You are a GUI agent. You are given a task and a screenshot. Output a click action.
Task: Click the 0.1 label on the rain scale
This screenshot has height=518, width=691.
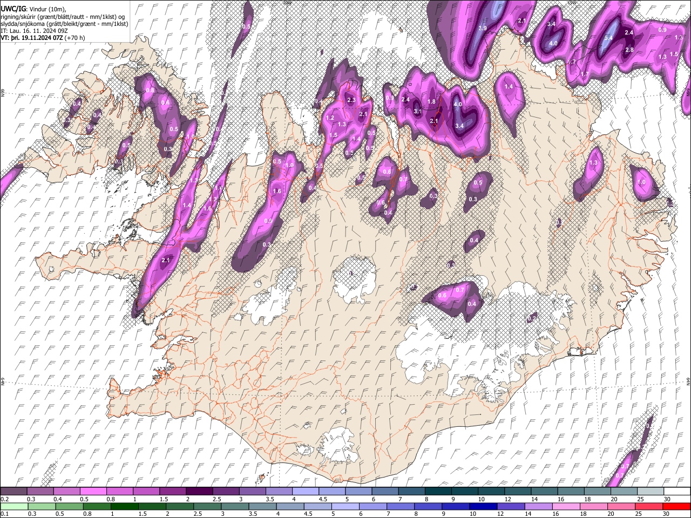(x=4, y=514)
